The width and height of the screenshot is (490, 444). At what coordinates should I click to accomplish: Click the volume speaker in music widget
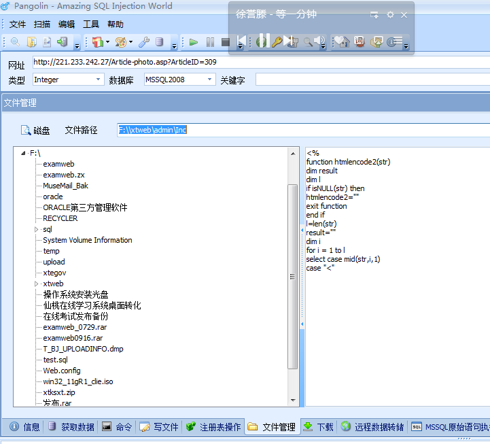click(319, 41)
